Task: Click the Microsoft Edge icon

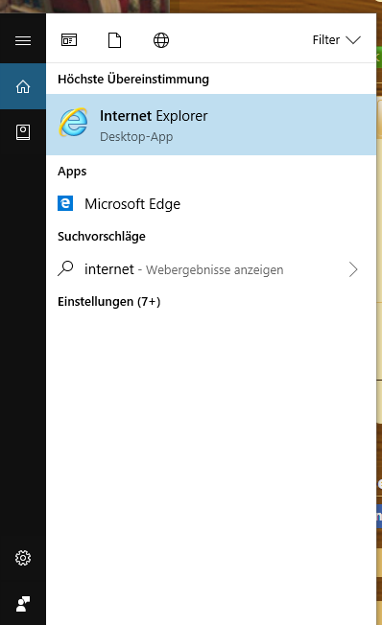Action: pos(65,203)
